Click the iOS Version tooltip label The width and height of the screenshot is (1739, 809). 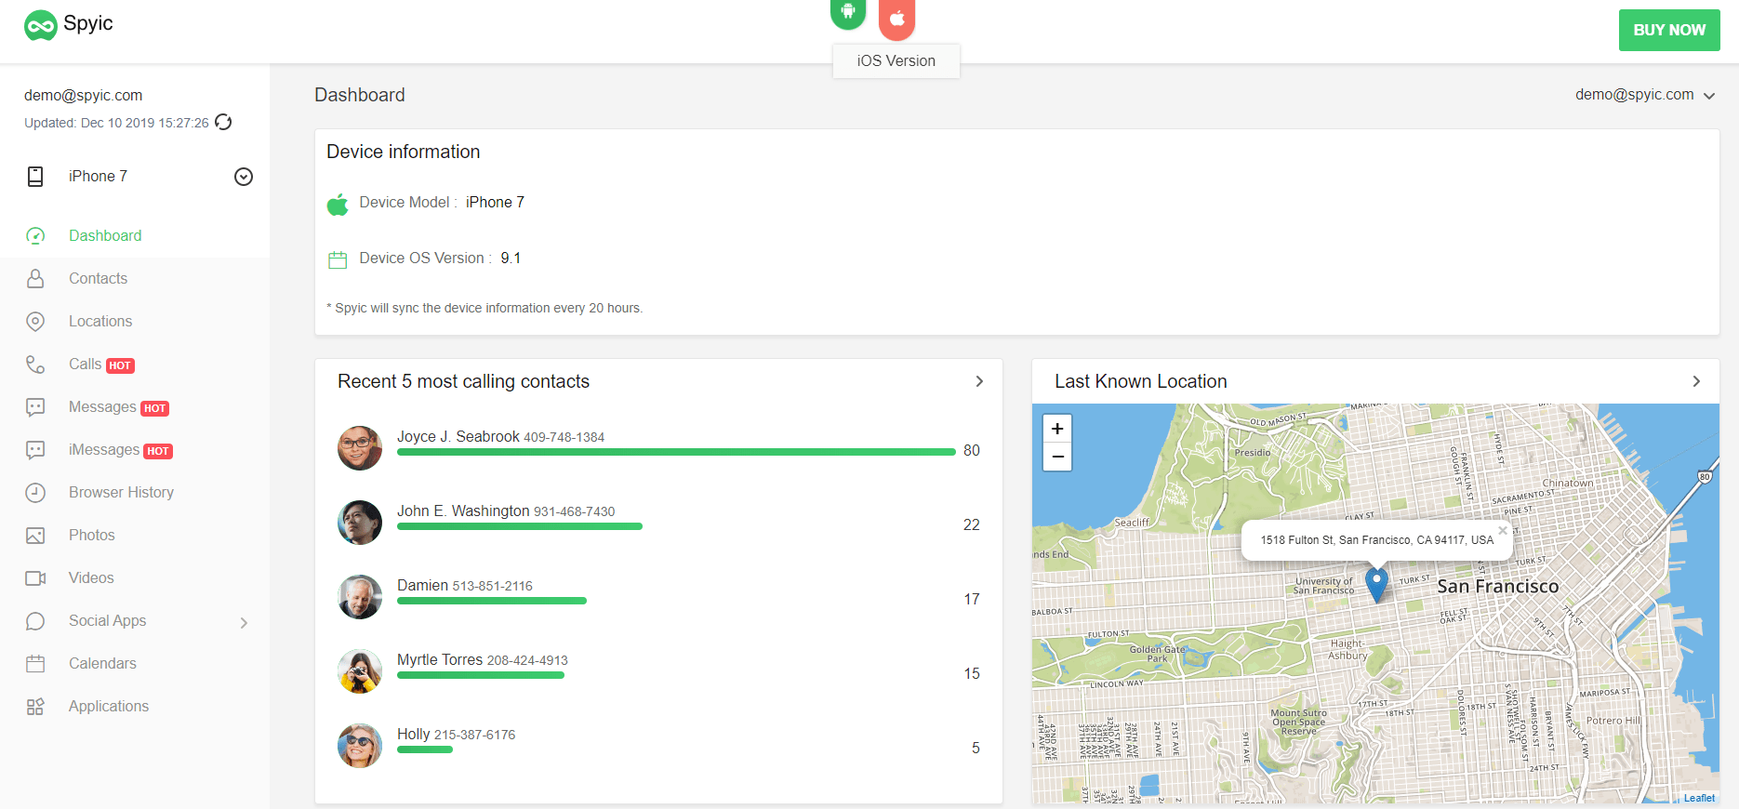point(896,61)
